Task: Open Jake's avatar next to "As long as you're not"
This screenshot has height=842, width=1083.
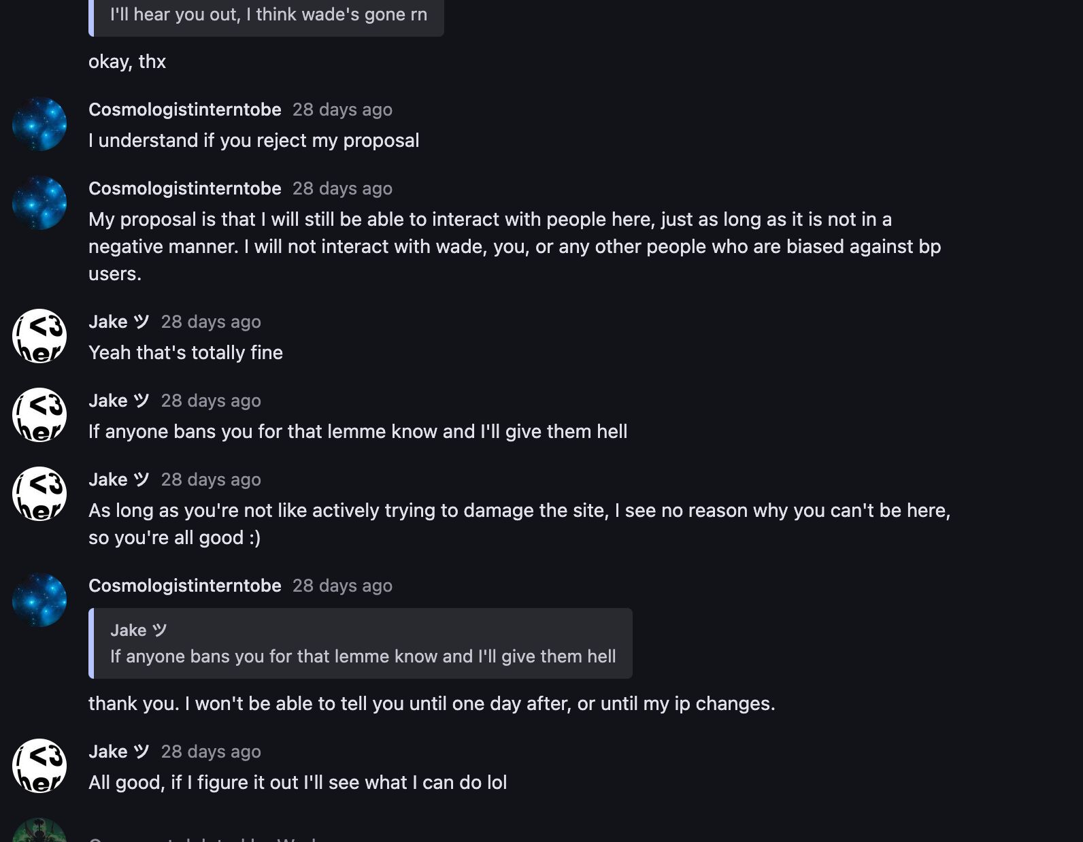Action: pyautogui.click(x=39, y=494)
